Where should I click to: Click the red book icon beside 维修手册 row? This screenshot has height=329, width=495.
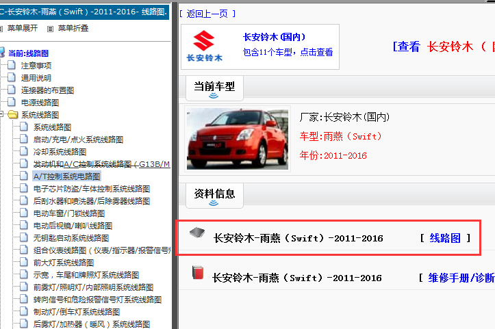pyautogui.click(x=198, y=273)
